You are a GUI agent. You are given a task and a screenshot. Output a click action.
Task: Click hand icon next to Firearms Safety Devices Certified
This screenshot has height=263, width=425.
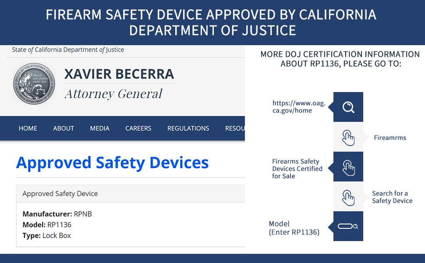[348, 167]
